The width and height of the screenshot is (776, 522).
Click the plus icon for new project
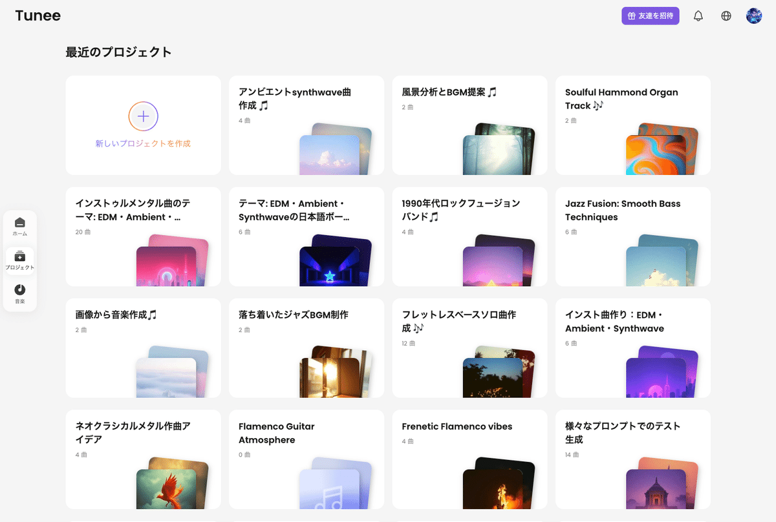(144, 116)
